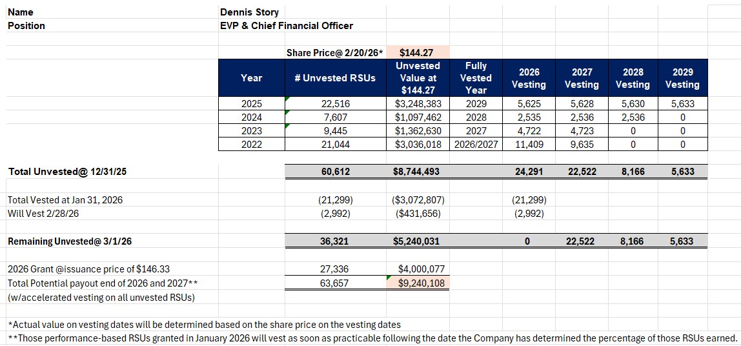Select the ($3,072,807) vested value cell
The image size is (741, 346).
tap(418, 200)
